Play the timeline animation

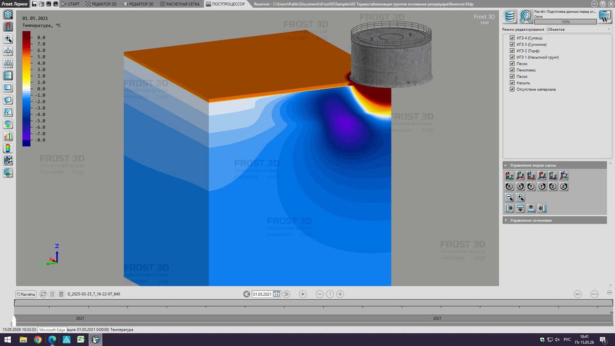pyautogui.click(x=303, y=294)
